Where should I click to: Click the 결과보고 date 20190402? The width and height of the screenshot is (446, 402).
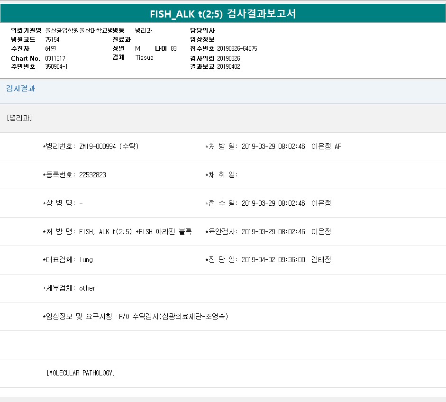click(x=228, y=67)
